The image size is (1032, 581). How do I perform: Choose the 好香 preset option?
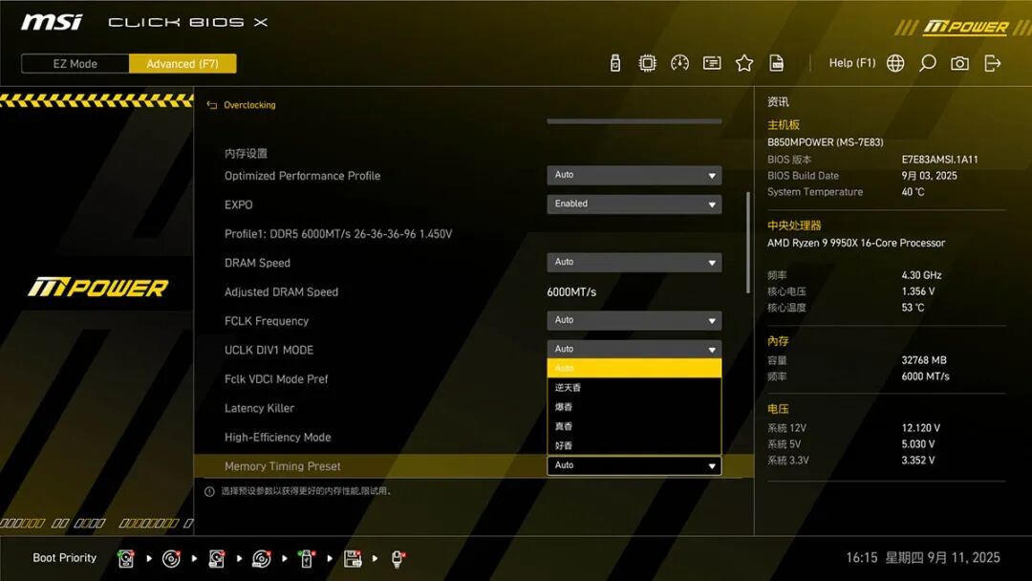(634, 445)
